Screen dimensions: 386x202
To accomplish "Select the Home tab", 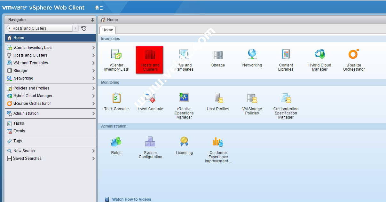I will tap(107, 30).
